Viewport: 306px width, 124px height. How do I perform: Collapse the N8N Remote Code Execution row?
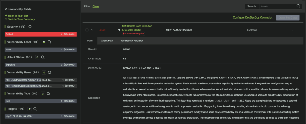pyautogui.click(x=119, y=30)
